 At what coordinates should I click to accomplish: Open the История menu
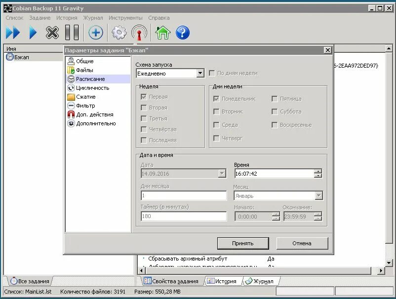(67, 18)
